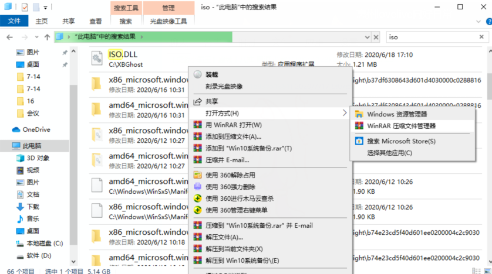Click the 360 scan icon for 使用 360进行木马云查杀

click(x=198, y=198)
